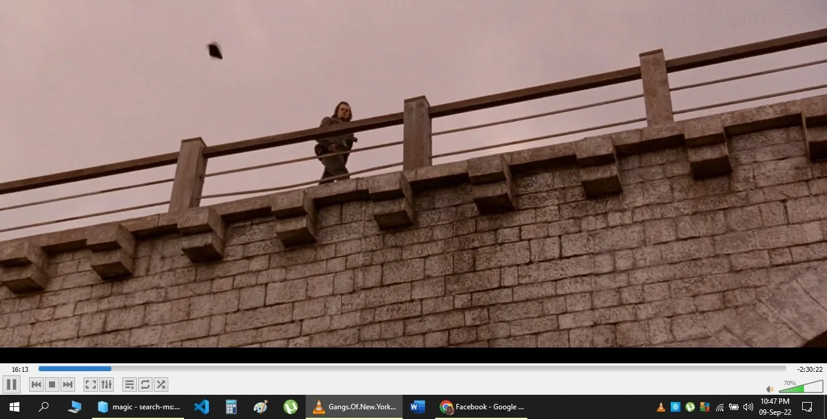Launch Calculator from taskbar
Image resolution: width=827 pixels, height=419 pixels.
click(x=231, y=407)
